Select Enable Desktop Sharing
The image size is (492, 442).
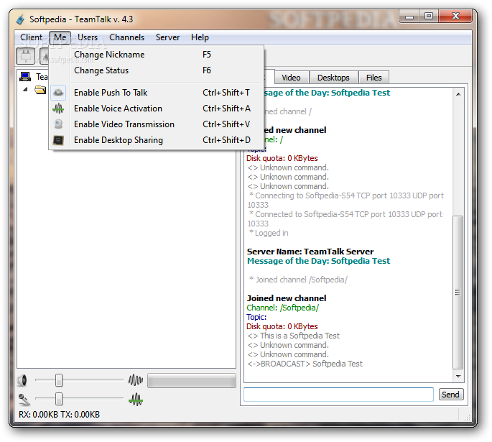156,140
